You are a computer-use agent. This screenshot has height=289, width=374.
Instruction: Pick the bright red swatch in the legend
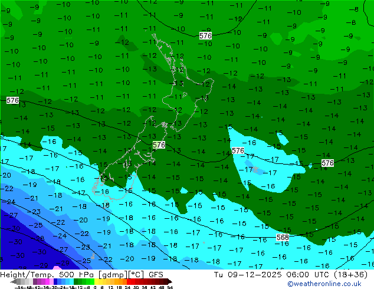(129, 281)
